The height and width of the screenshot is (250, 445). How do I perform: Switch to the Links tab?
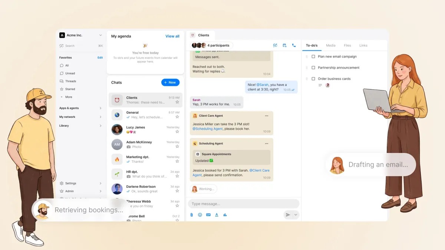363,46
